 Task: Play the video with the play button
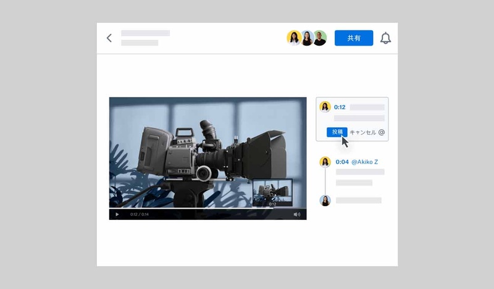[117, 214]
